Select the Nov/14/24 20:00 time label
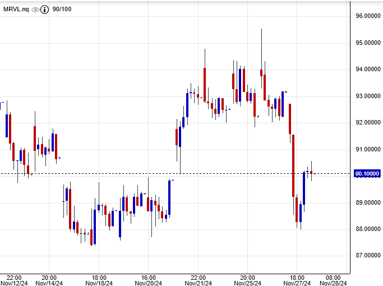 coord(49,280)
